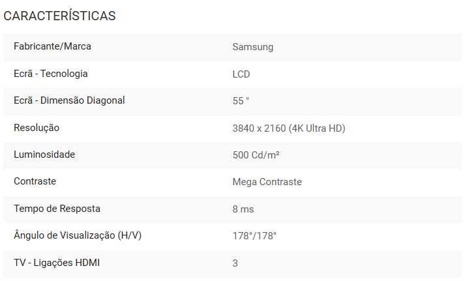471x281 pixels.
Task: Click the Ângulo de Visualização (H/V) label
Action: click(77, 235)
